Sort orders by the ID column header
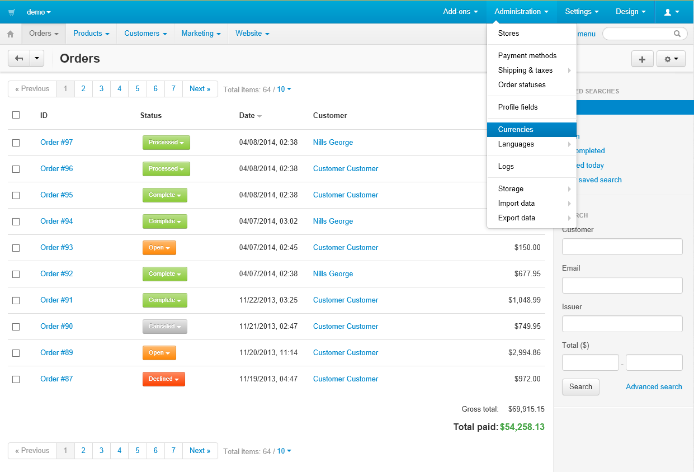Viewport: 694px width, 472px height. (44, 116)
